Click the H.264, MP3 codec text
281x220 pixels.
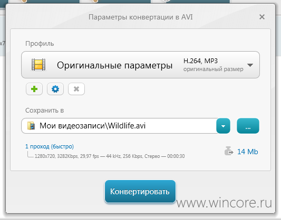point(200,61)
